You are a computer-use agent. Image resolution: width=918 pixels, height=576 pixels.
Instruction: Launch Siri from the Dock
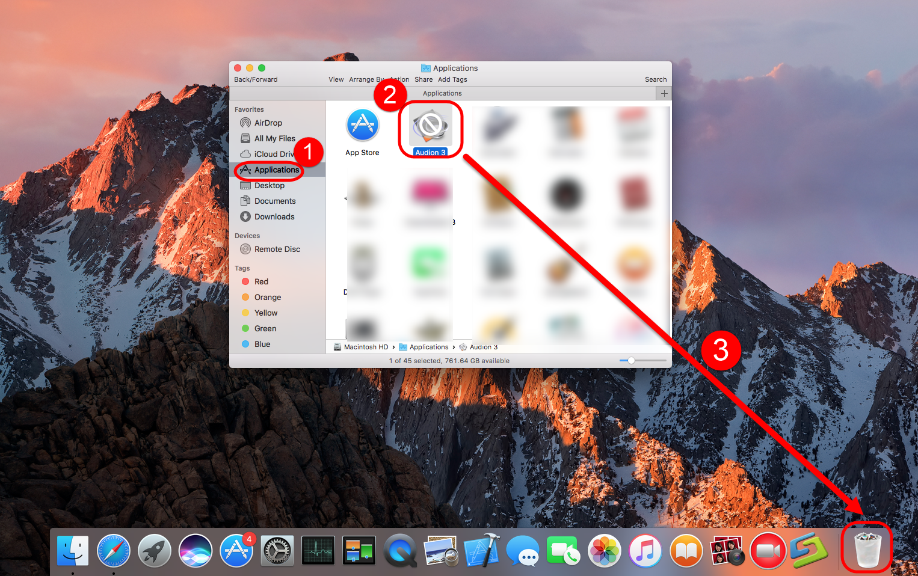[x=196, y=550]
